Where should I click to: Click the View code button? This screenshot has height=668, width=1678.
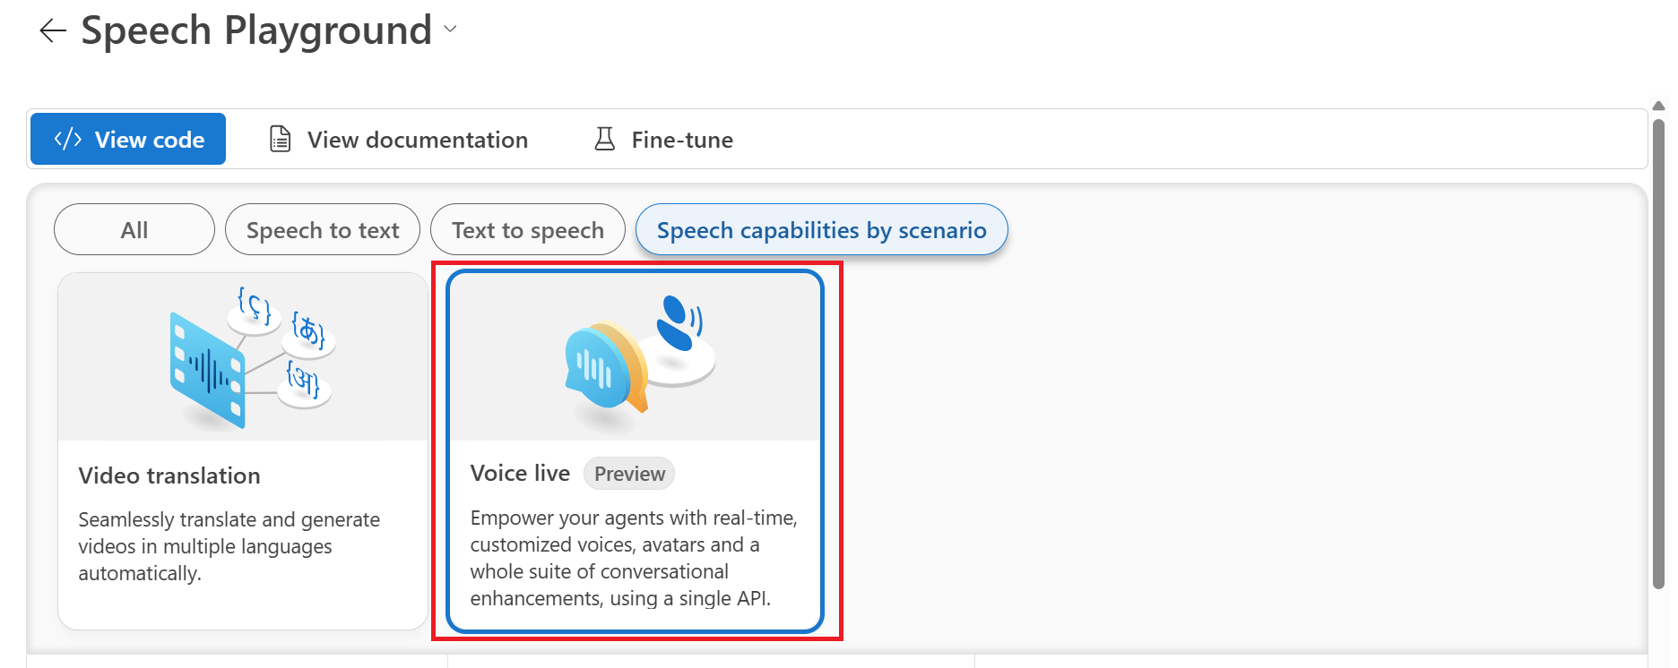(x=128, y=139)
